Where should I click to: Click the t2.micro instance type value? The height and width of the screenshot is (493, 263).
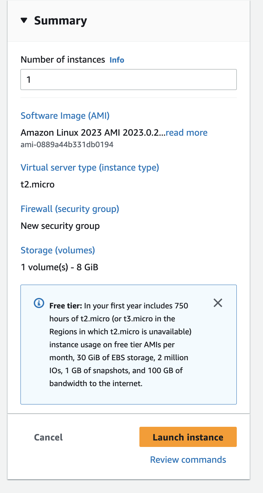[x=38, y=185]
